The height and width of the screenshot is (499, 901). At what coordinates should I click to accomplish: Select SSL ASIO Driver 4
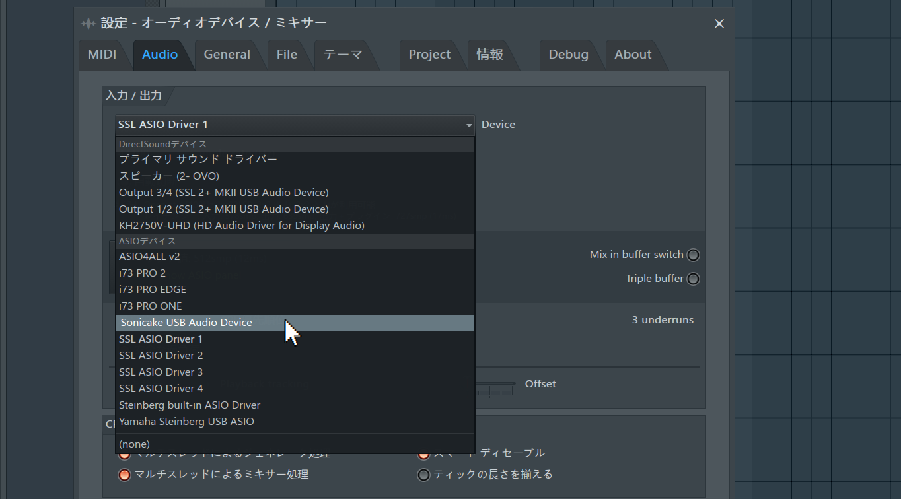[295, 389]
